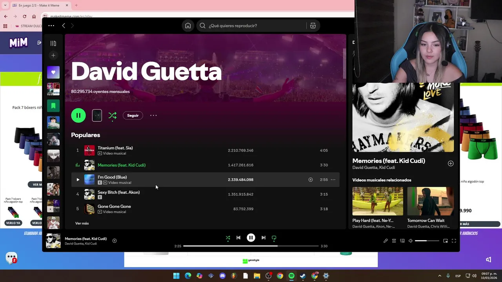Follow David Guetta with Seguir button
Viewport: 502px width, 282px height.
(x=133, y=116)
